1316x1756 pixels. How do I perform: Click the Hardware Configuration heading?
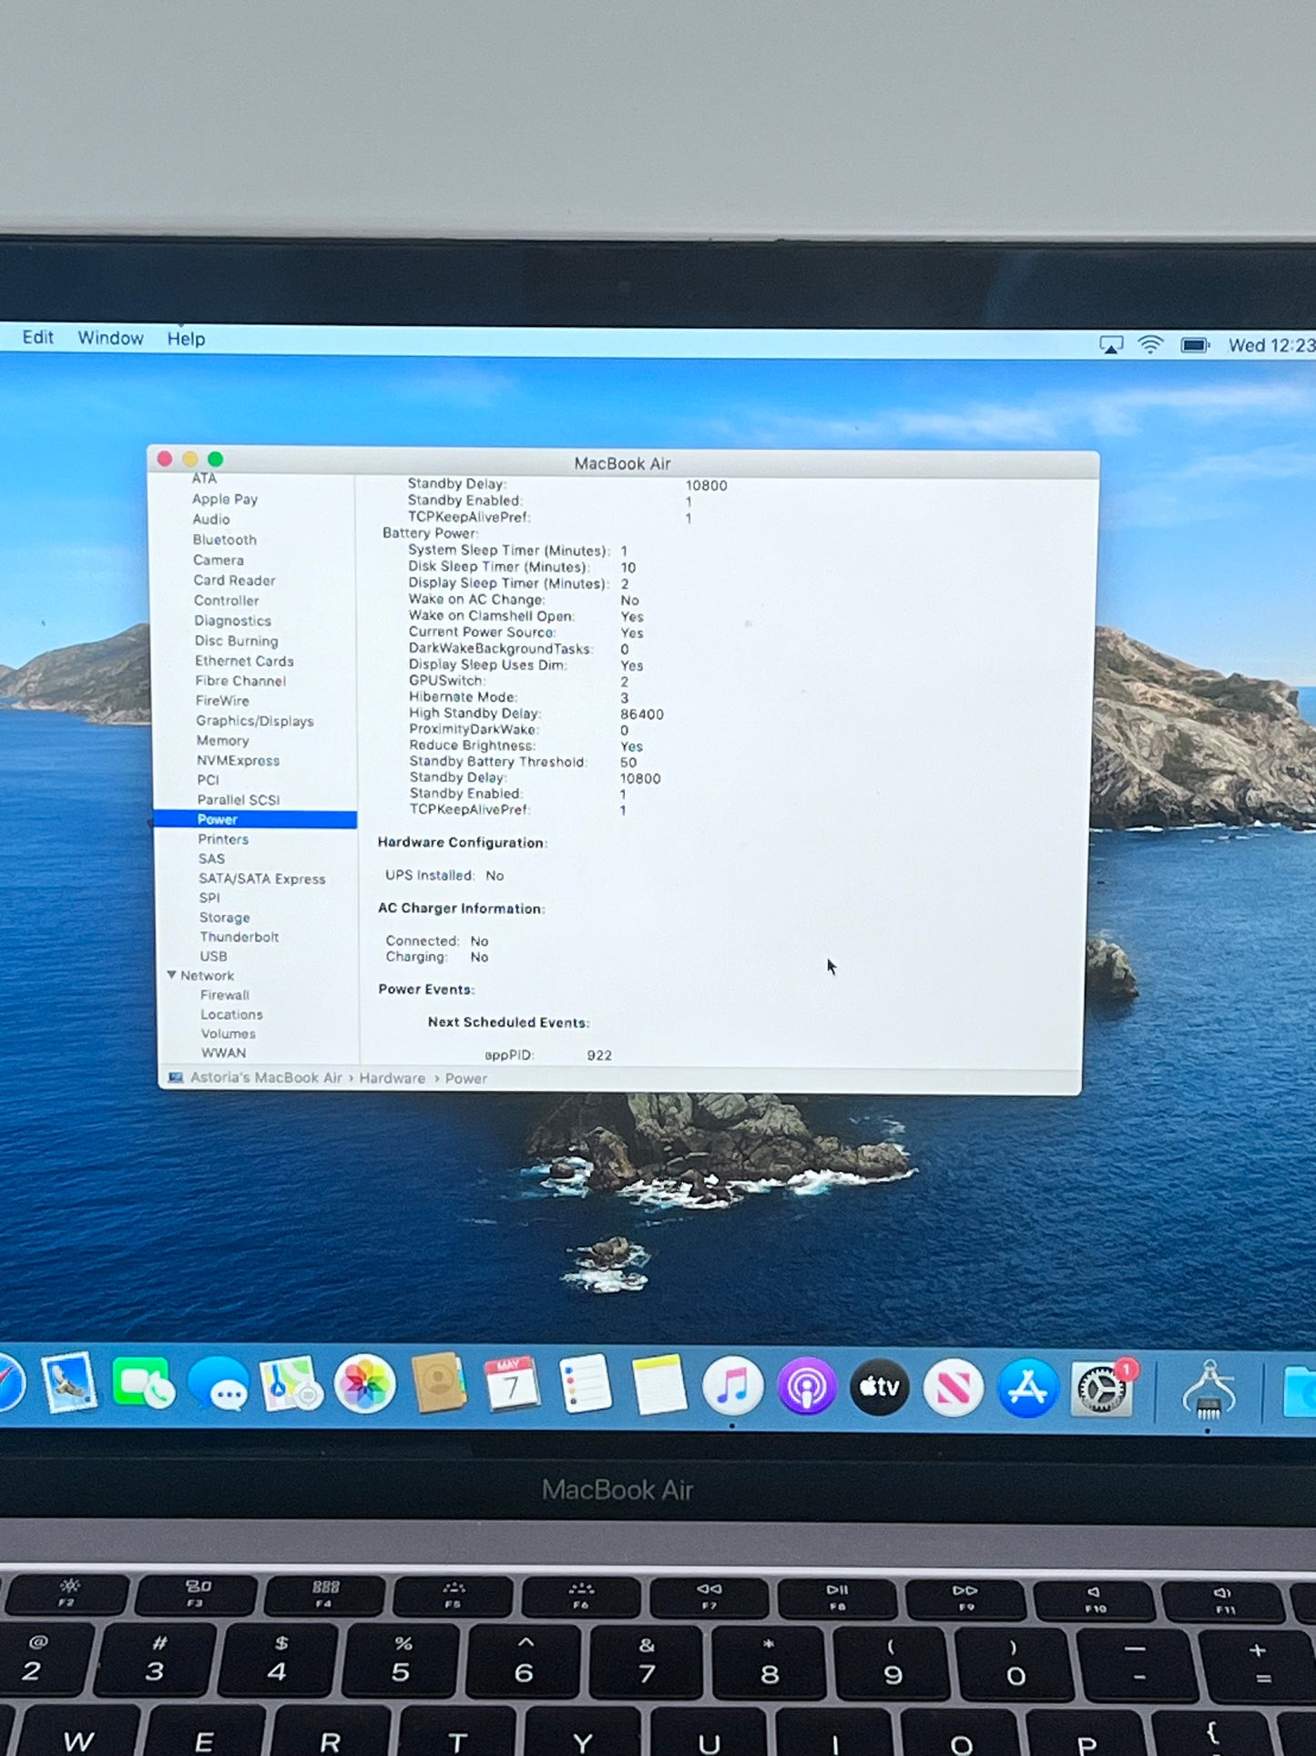point(463,843)
